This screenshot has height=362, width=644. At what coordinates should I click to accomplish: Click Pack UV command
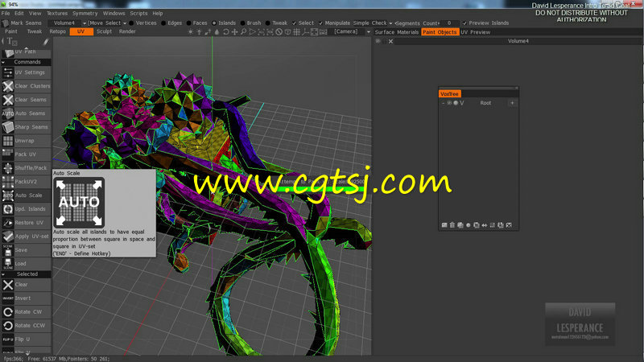point(27,154)
